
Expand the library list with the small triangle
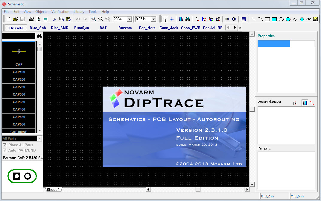[x=240, y=28]
